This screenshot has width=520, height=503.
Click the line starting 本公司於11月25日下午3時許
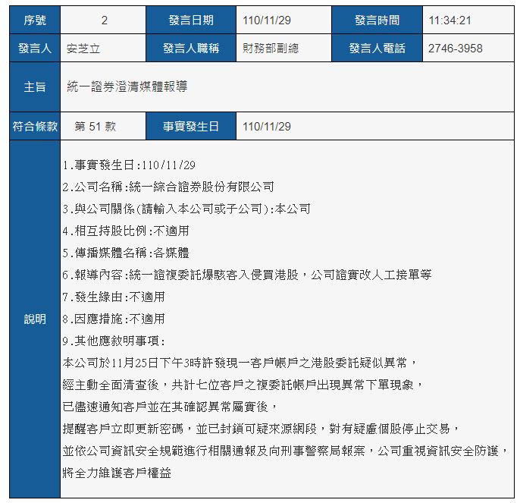240,363
